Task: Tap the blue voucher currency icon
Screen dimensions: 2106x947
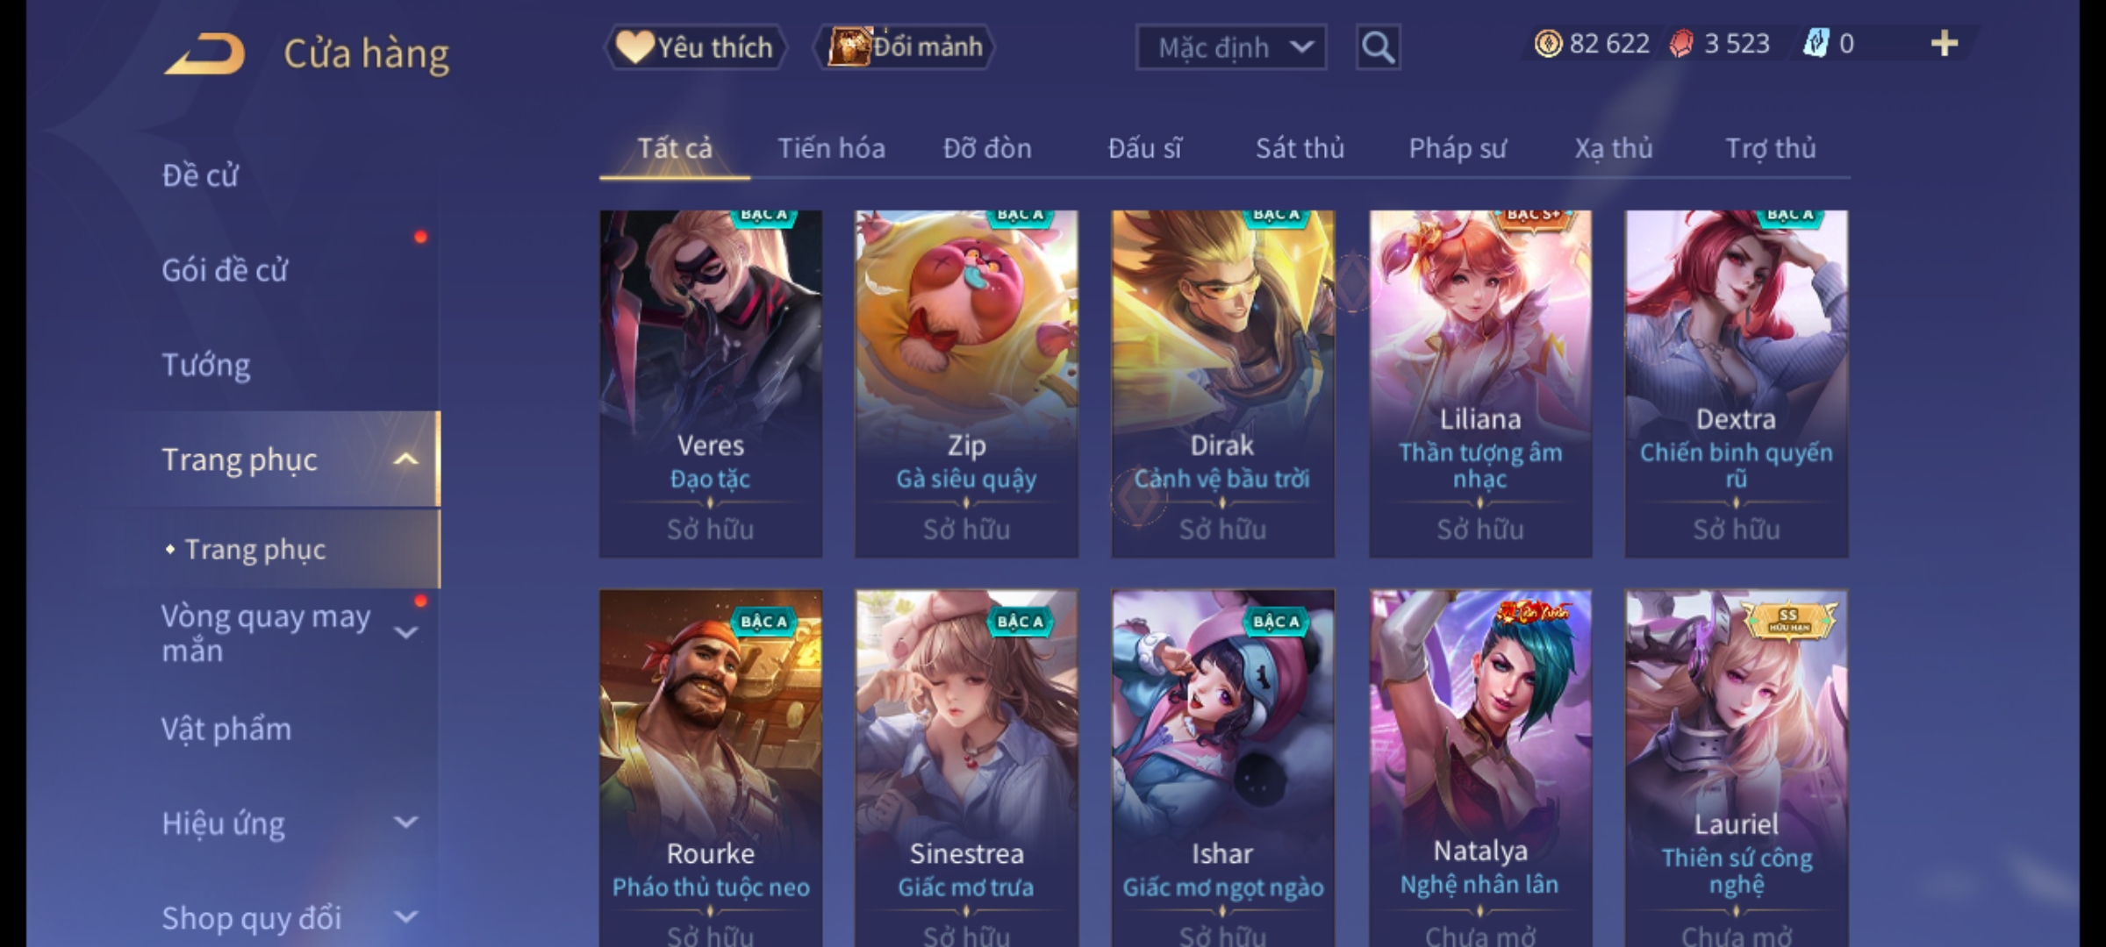Action: click(x=1816, y=43)
